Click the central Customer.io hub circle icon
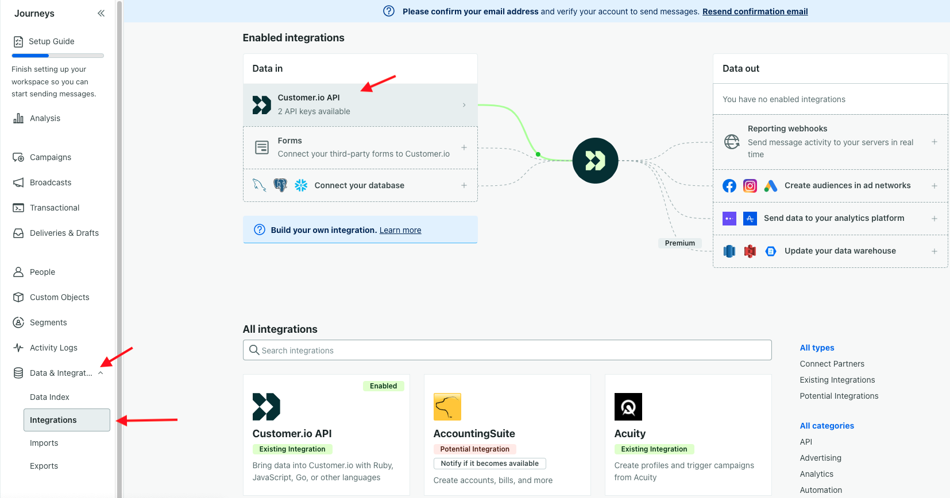The width and height of the screenshot is (950, 498). tap(596, 161)
